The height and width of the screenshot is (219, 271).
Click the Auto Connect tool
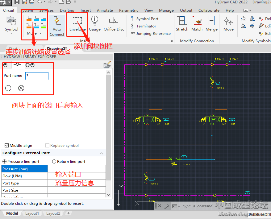click(x=57, y=26)
